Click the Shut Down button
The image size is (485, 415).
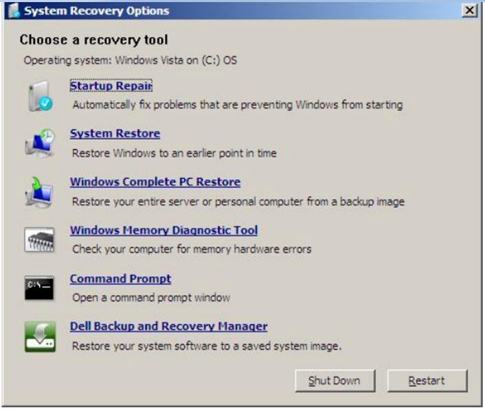click(x=335, y=381)
